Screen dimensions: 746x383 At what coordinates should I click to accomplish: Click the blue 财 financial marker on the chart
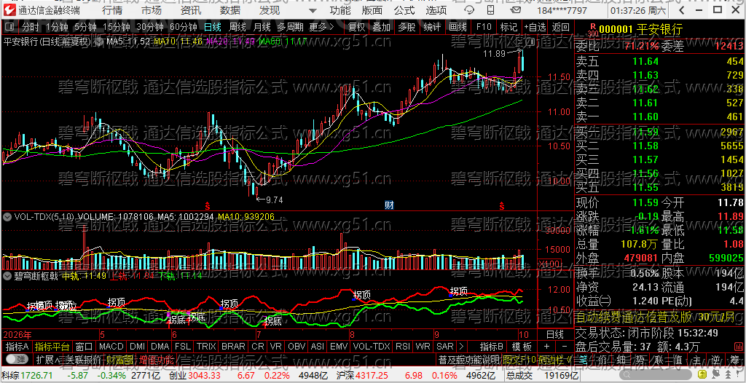389,205
